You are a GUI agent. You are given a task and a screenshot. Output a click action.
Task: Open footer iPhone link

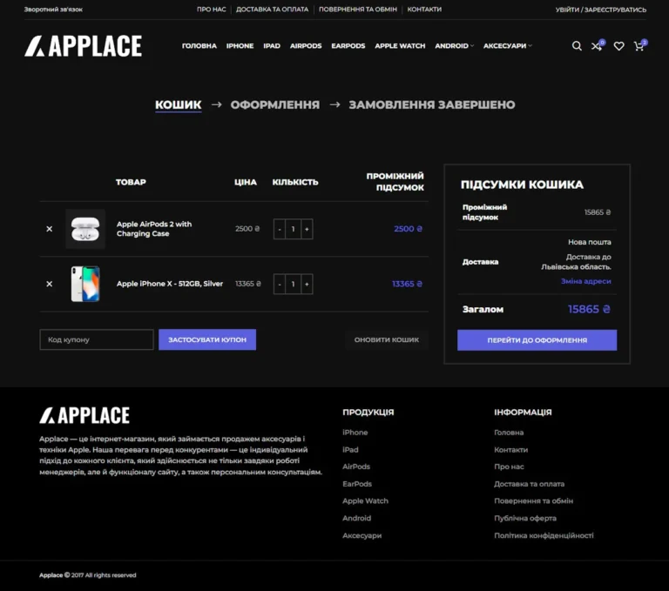tap(355, 433)
